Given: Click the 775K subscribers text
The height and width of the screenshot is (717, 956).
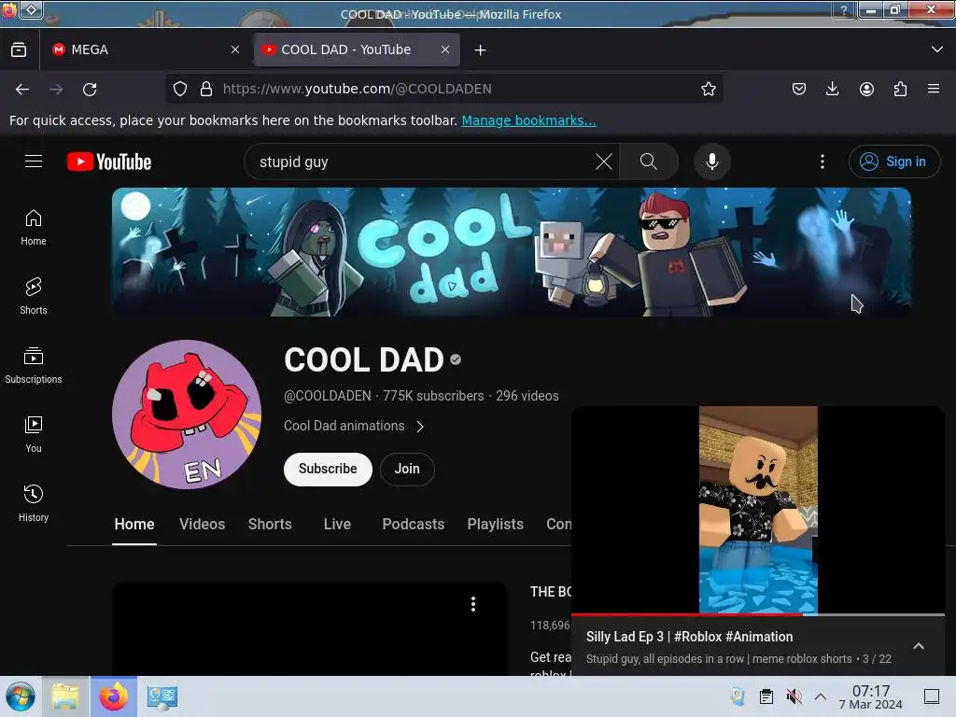Looking at the screenshot, I should 433,396.
